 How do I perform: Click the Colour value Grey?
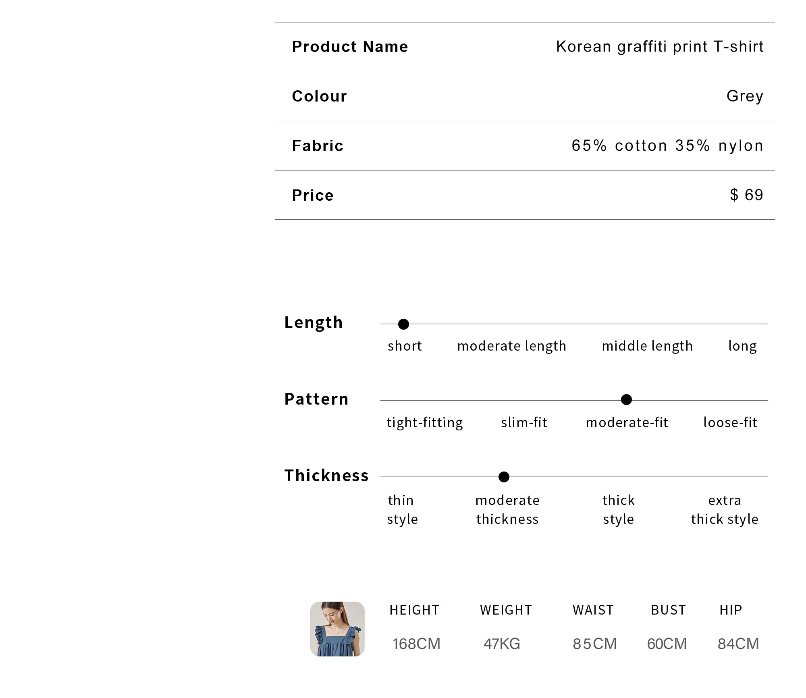click(745, 96)
